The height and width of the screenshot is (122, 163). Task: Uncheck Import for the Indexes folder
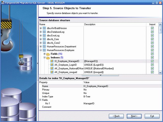152,57
